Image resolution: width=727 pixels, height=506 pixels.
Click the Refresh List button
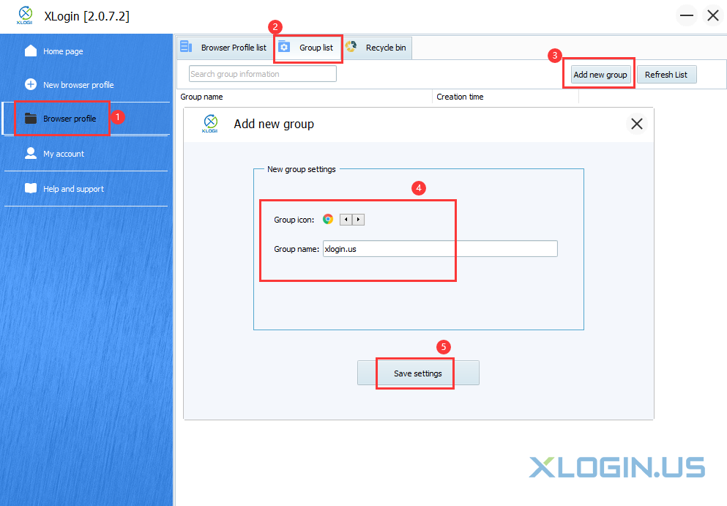click(x=666, y=75)
